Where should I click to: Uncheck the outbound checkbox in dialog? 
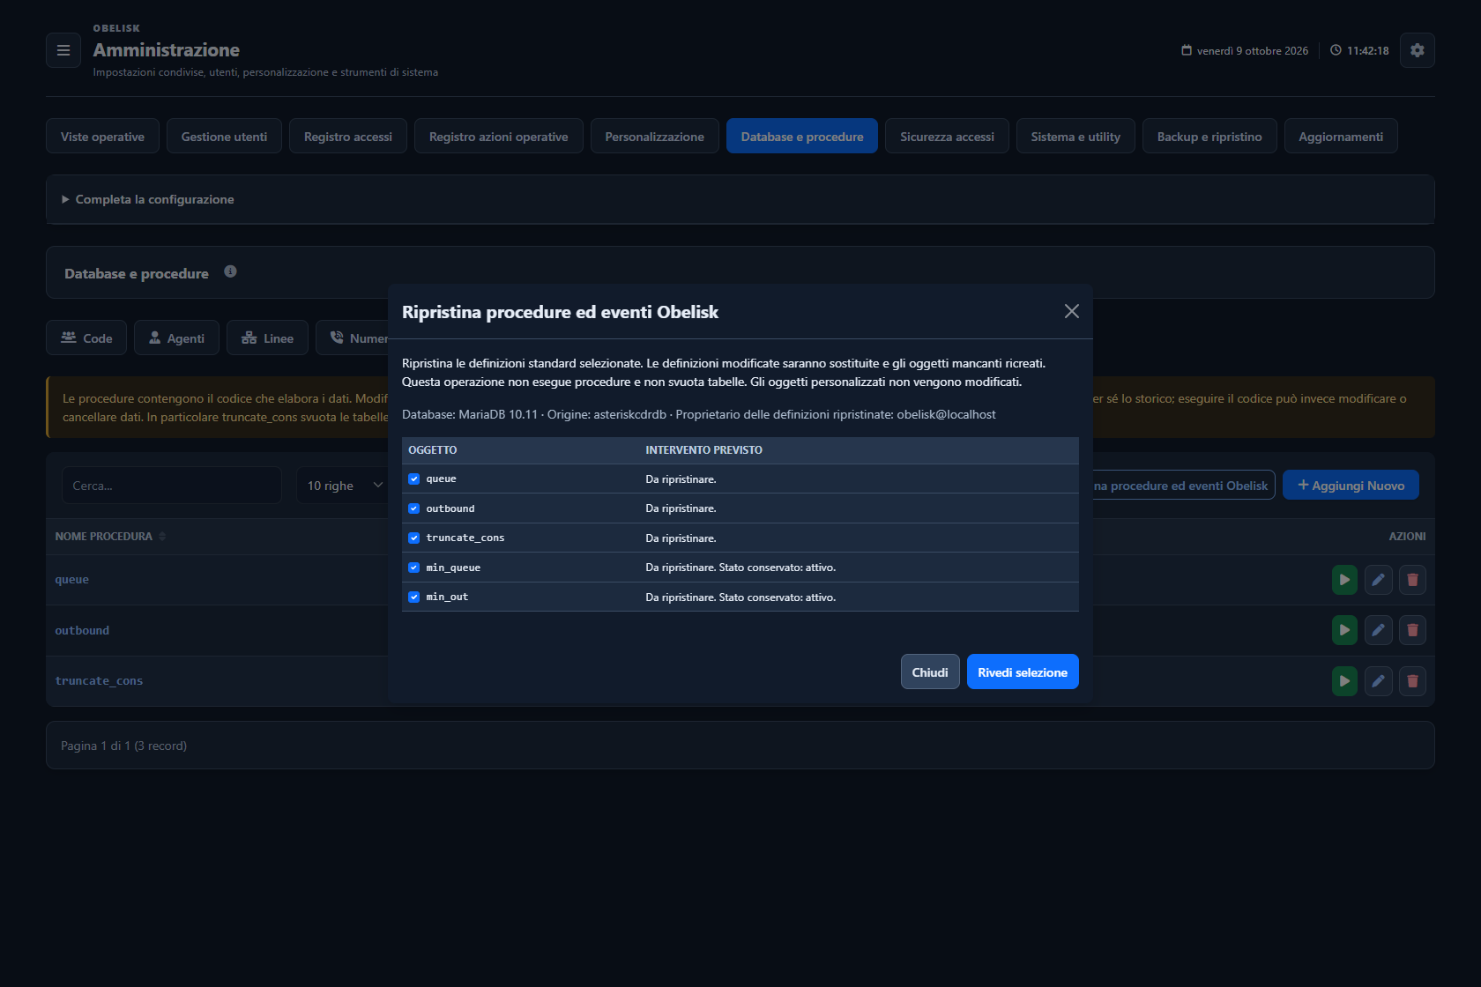click(x=413, y=508)
